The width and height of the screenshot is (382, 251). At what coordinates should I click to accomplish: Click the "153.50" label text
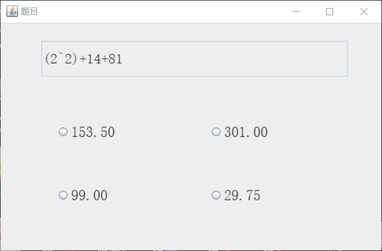click(x=93, y=132)
